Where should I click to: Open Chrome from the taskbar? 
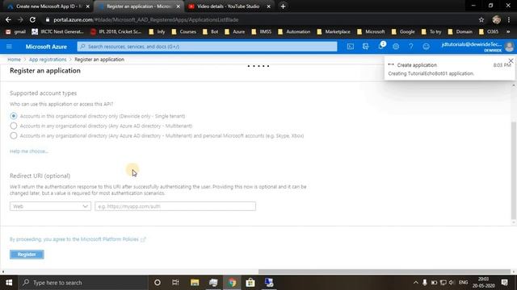click(x=232, y=283)
